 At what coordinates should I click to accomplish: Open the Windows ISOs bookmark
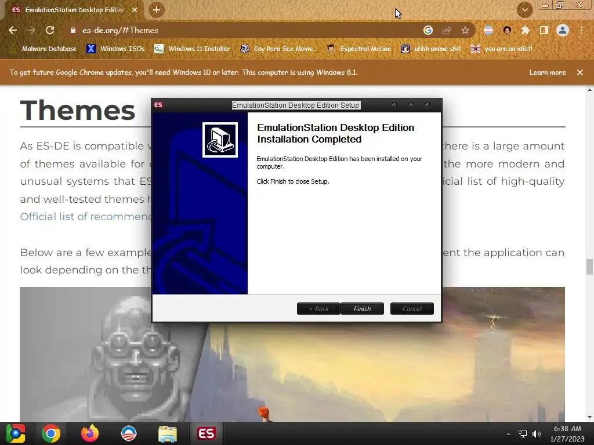click(x=116, y=49)
